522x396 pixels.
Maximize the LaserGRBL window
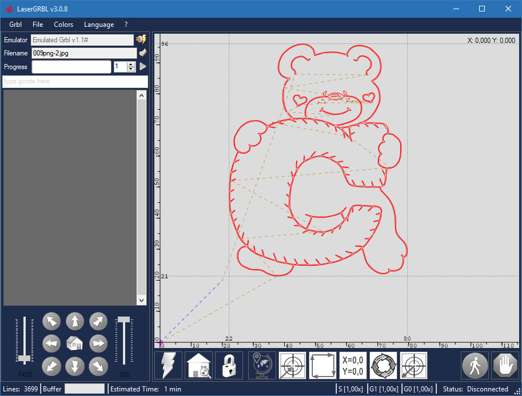coord(482,9)
